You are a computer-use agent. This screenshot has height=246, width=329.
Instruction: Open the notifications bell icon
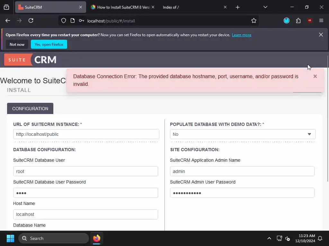[320, 238]
